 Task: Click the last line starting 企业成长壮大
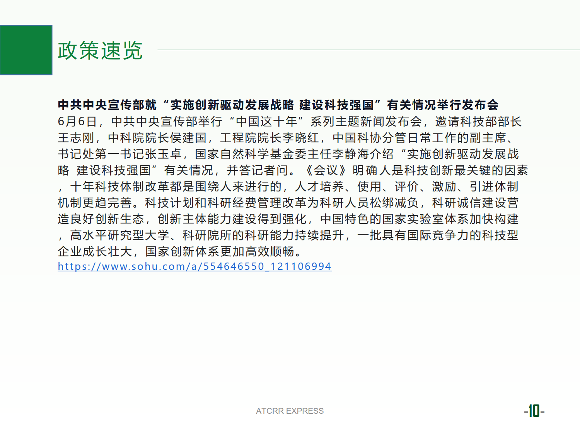180,251
